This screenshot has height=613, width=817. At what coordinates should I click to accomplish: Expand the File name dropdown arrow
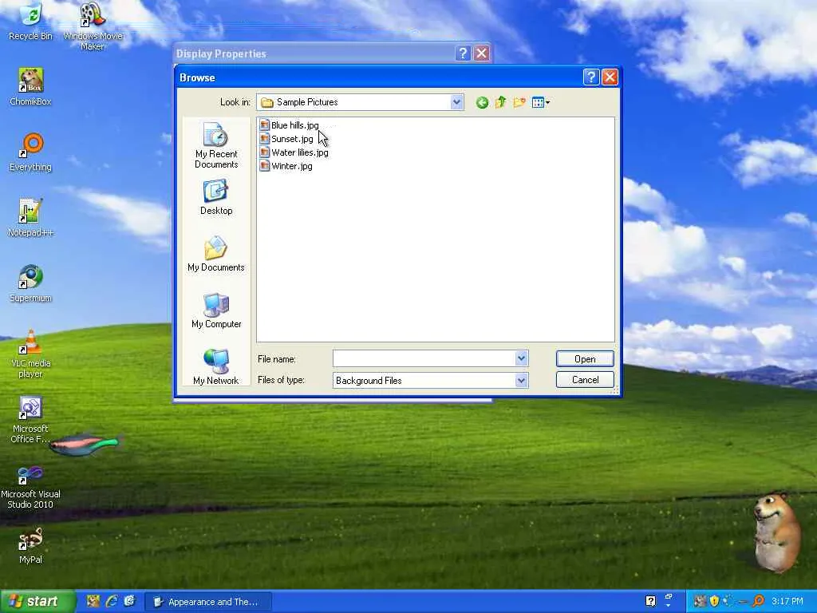[x=521, y=358]
